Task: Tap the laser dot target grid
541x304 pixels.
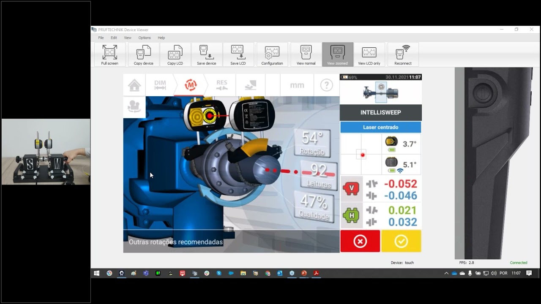Action: (x=361, y=154)
